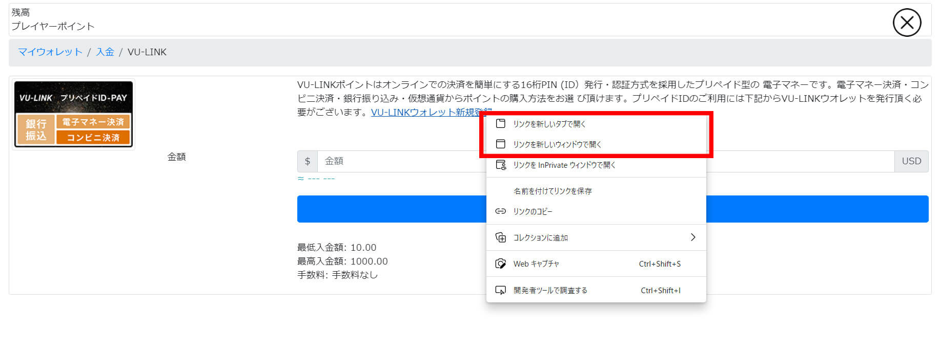Click the 最低入金額: 10.00 text
The width and height of the screenshot is (940, 351).
(337, 248)
